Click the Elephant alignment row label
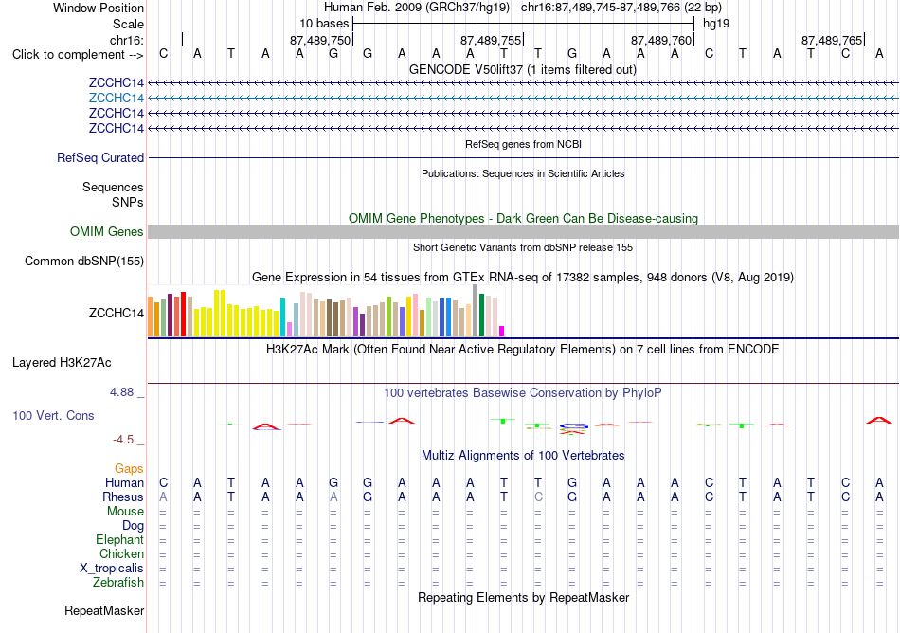This screenshot has height=633, width=900. tap(120, 540)
